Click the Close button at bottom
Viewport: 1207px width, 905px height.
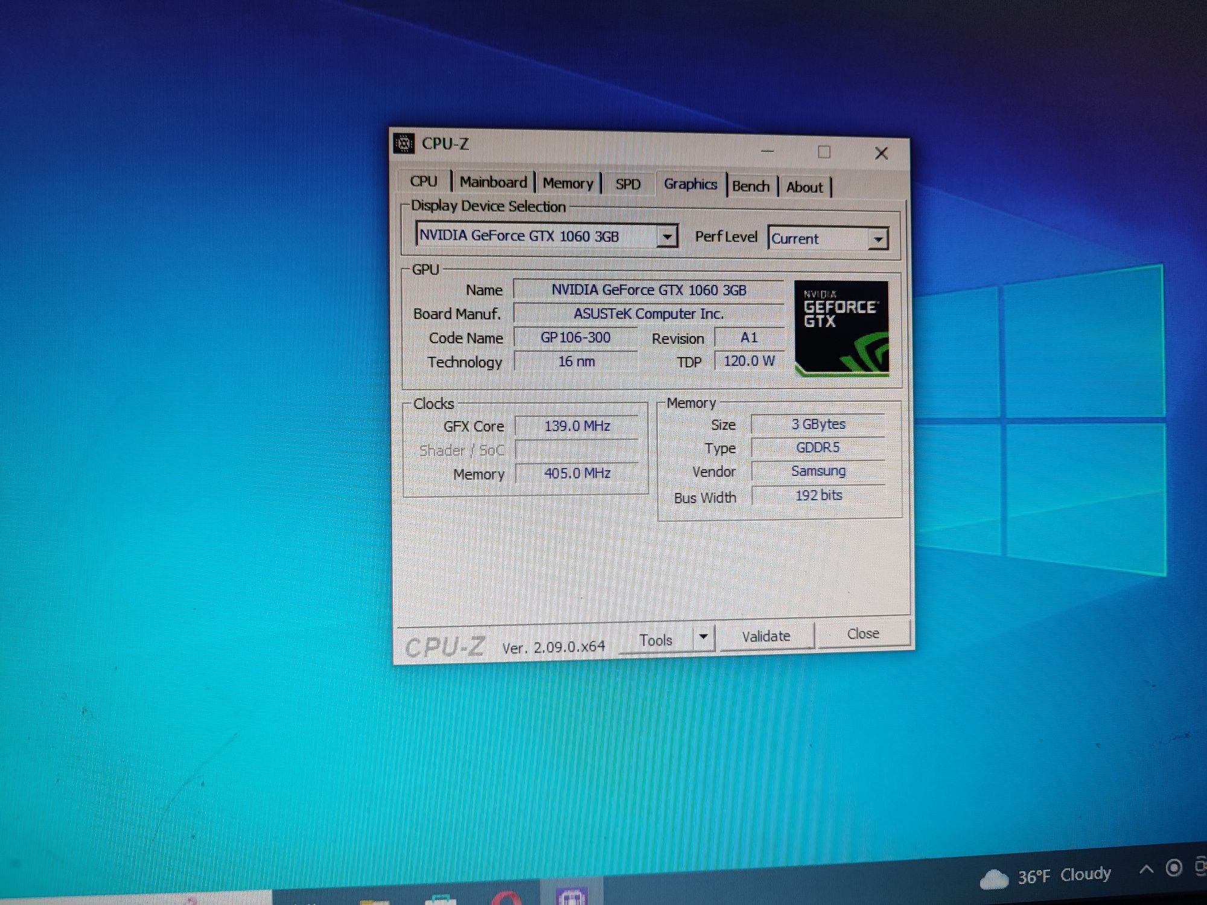coord(863,634)
